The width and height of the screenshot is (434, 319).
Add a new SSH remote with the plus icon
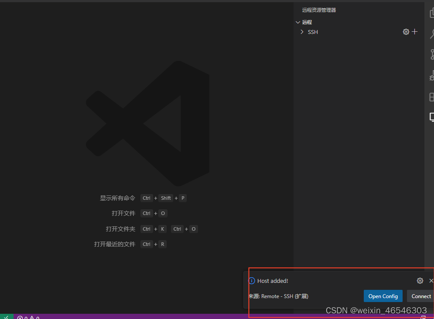pos(415,32)
